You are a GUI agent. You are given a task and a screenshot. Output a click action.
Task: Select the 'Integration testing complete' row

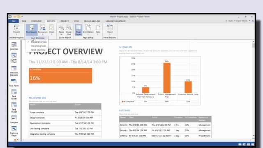(65, 134)
